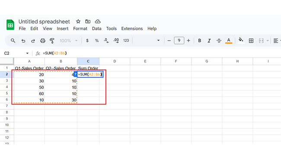The width and height of the screenshot is (281, 159).
Task: Open the fill color picker
Action: tap(241, 40)
